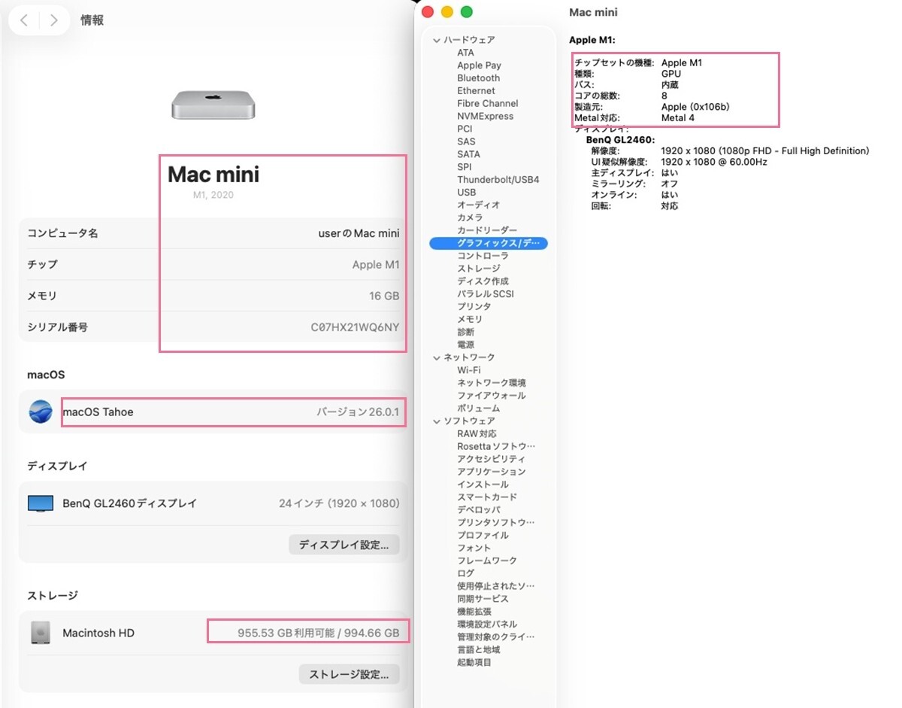Image resolution: width=902 pixels, height=708 pixels.
Task: Select プリンタ in sidebar
Action: coord(474,307)
